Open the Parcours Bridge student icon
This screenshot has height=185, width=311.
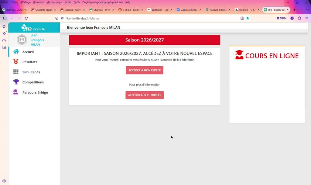point(15,92)
